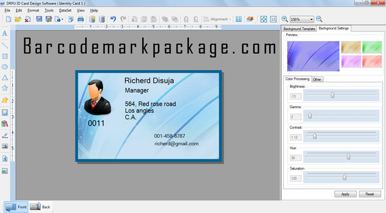Click the card image icon in toolbar
Screen dimensions: 386x213
point(250,19)
